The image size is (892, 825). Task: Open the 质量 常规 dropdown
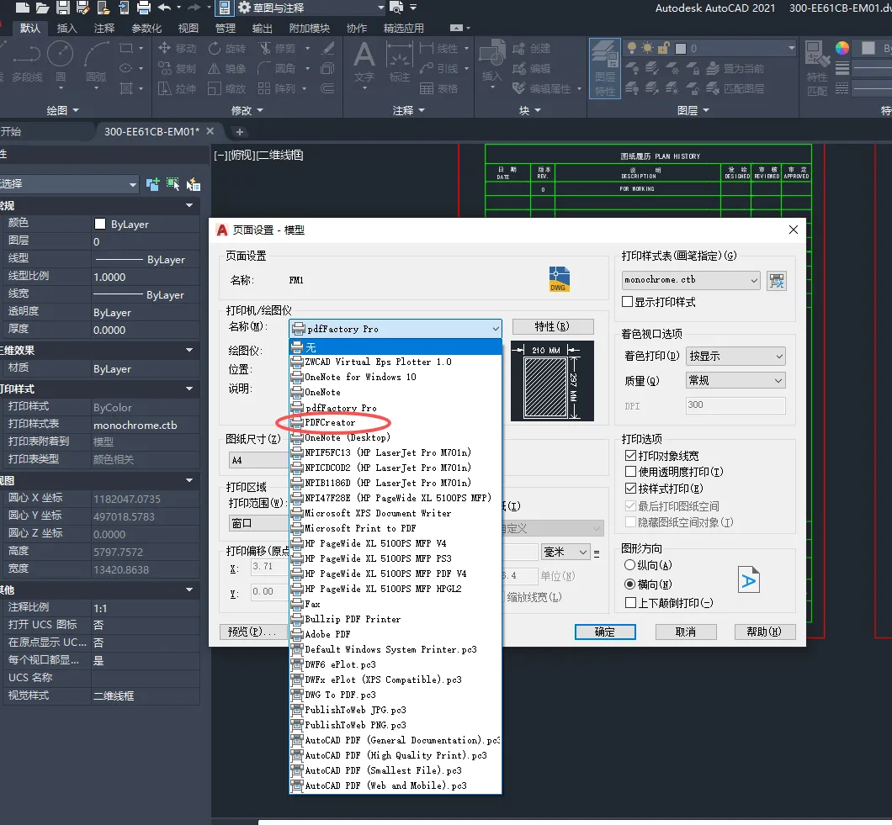coord(735,380)
